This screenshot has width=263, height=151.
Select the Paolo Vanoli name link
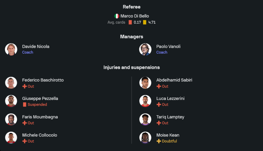(168, 47)
